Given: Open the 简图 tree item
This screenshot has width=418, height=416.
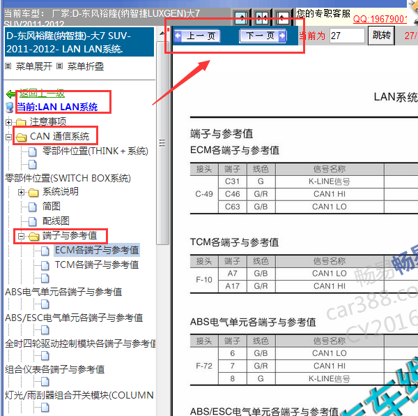Looking at the screenshot, I should pyautogui.click(x=52, y=207).
